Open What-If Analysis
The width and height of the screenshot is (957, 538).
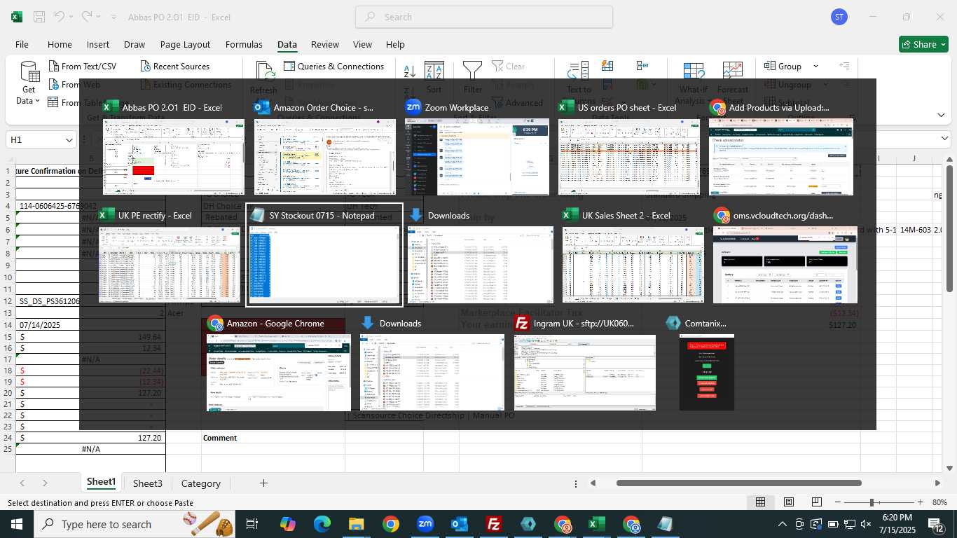tap(694, 83)
